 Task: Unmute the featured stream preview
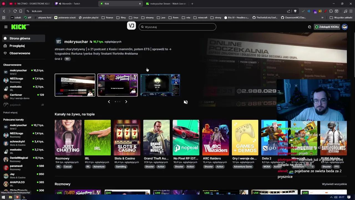pyautogui.click(x=186, y=102)
